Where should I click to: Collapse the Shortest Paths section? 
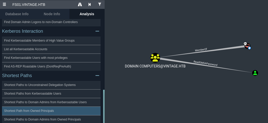click(x=97, y=76)
